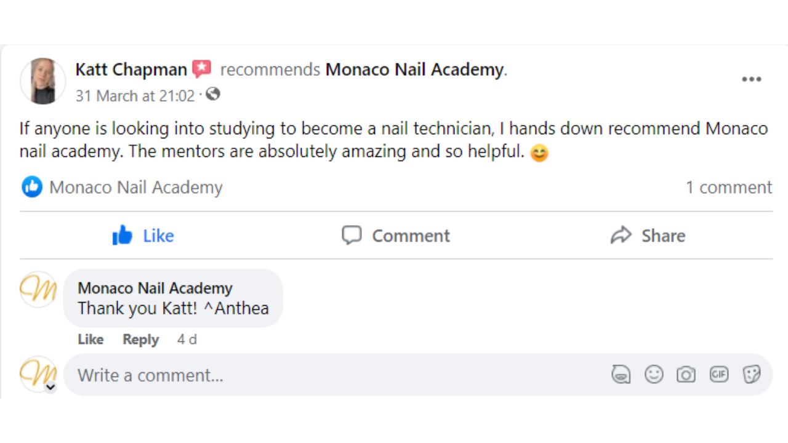Open the three-dot post options menu
Image resolution: width=788 pixels, height=443 pixels.
click(751, 79)
